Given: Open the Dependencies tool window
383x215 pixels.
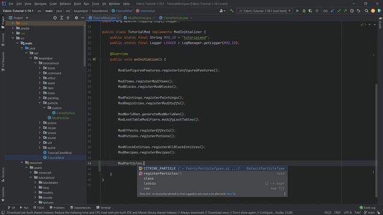Looking at the screenshot, I should click(80, 208).
